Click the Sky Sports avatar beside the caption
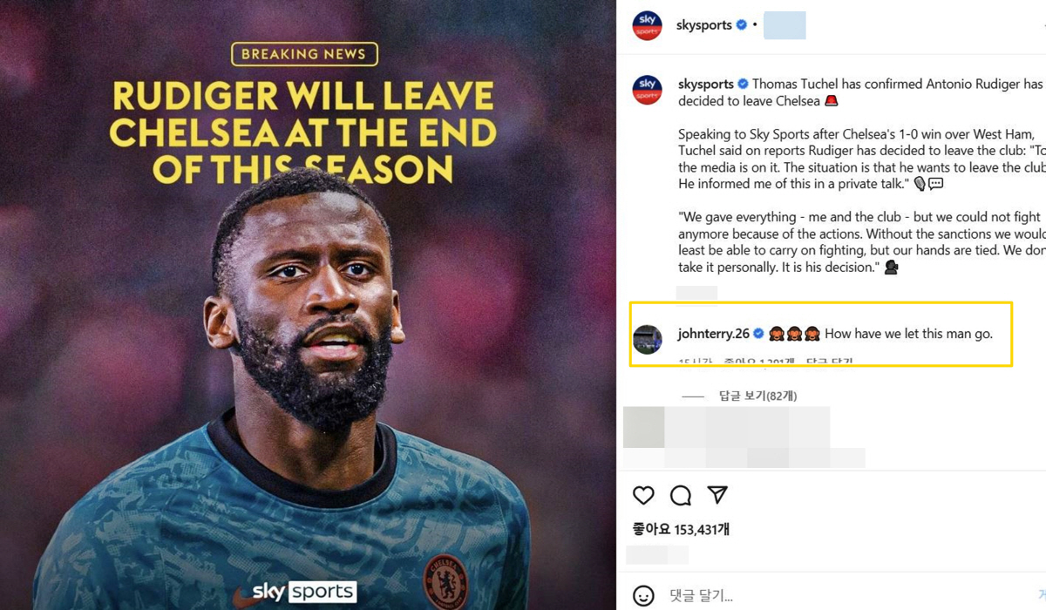 coord(648,91)
